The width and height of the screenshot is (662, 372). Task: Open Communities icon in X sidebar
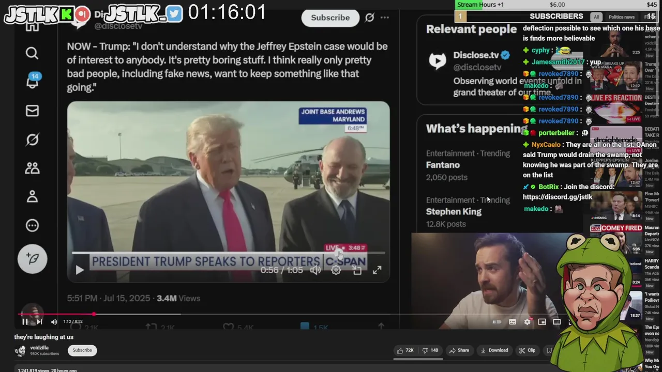(x=32, y=168)
